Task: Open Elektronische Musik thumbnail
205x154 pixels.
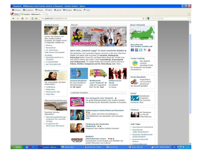Action: 118,73
